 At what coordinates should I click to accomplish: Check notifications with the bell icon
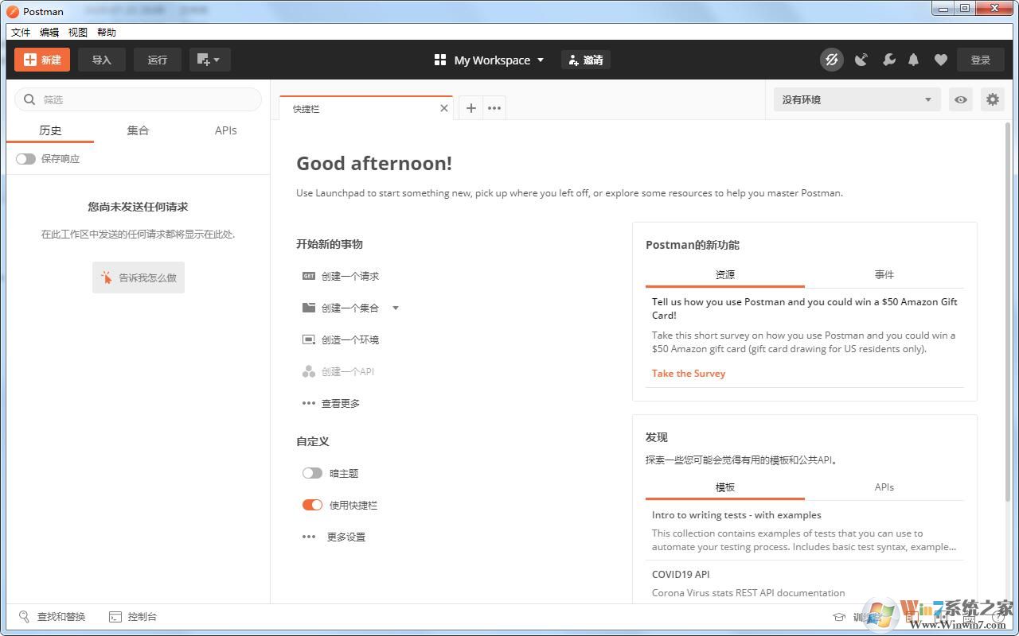point(913,60)
